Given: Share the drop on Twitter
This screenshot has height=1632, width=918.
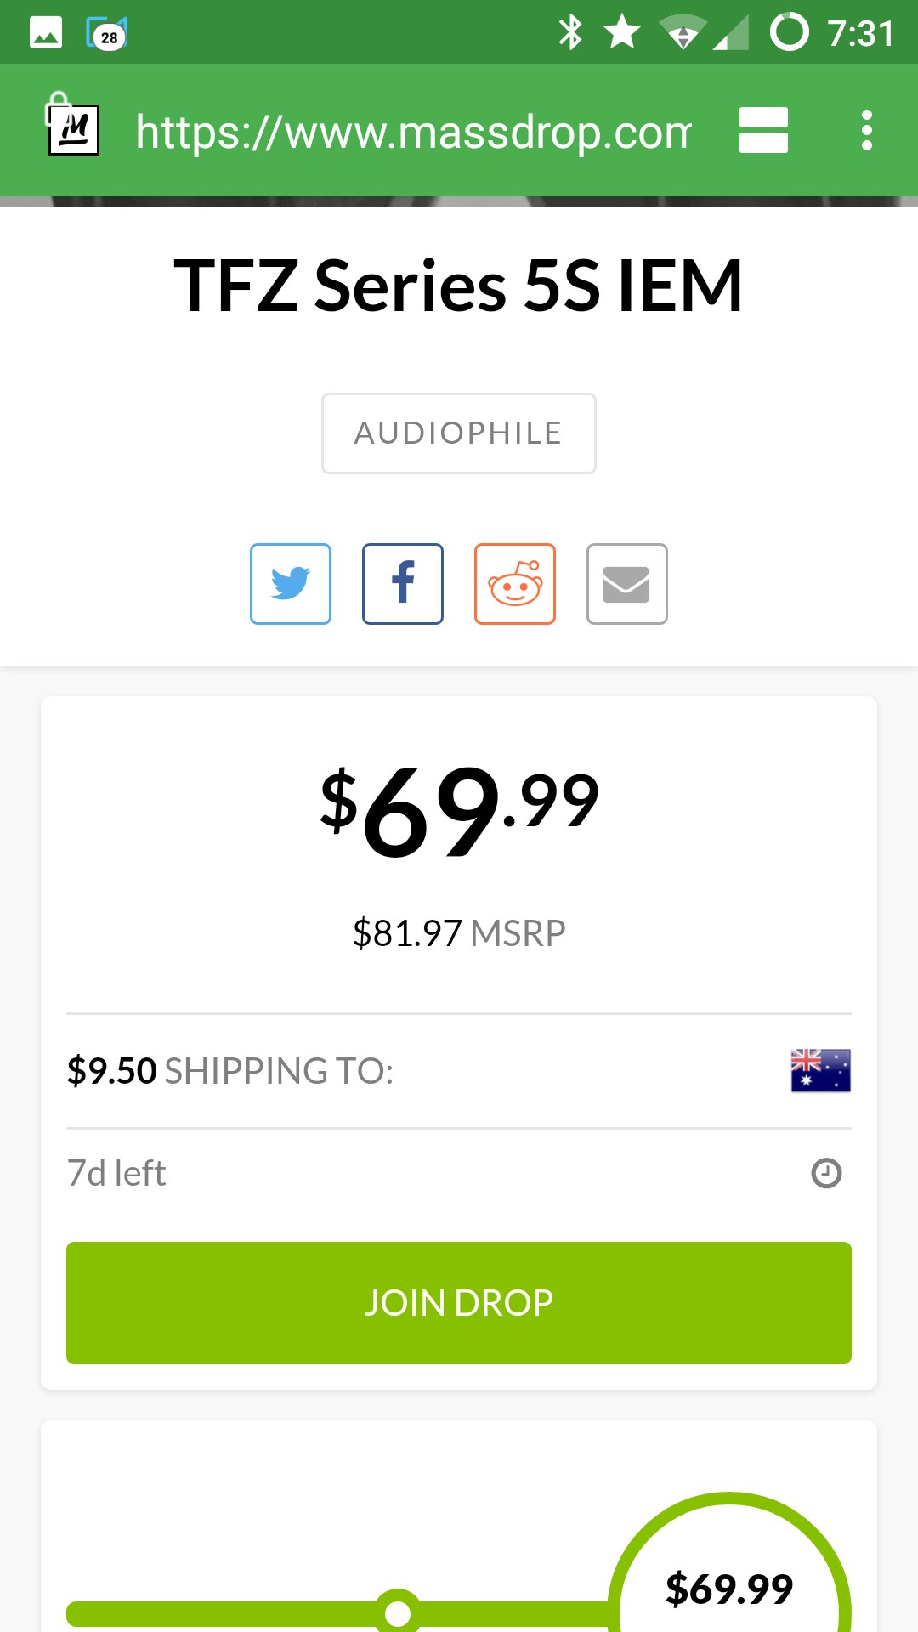Looking at the screenshot, I should [x=291, y=584].
